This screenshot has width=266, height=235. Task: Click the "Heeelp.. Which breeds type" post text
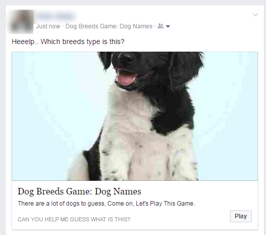68,42
